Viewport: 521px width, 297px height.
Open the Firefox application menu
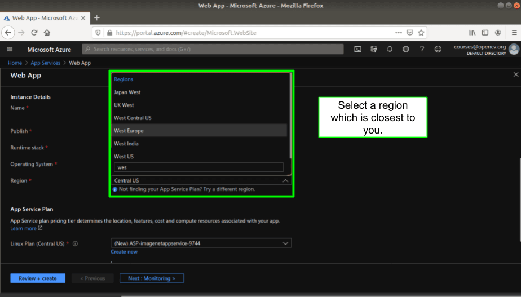(x=514, y=33)
